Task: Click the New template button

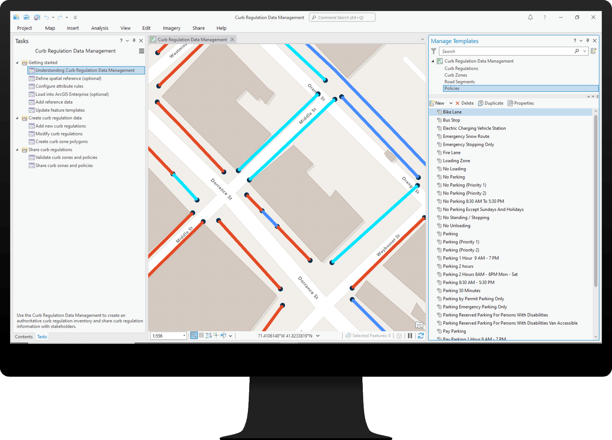Action: pos(437,103)
